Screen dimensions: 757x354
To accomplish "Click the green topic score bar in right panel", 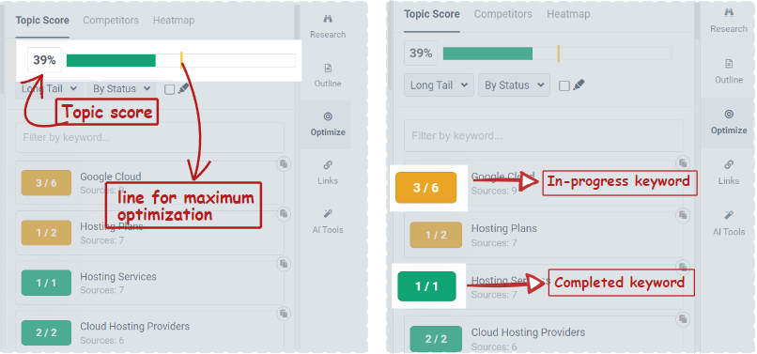I will 487,54.
